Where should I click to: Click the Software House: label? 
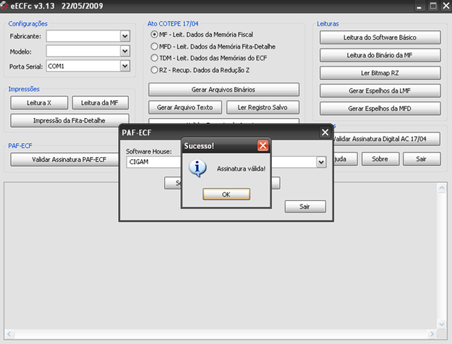click(x=149, y=151)
